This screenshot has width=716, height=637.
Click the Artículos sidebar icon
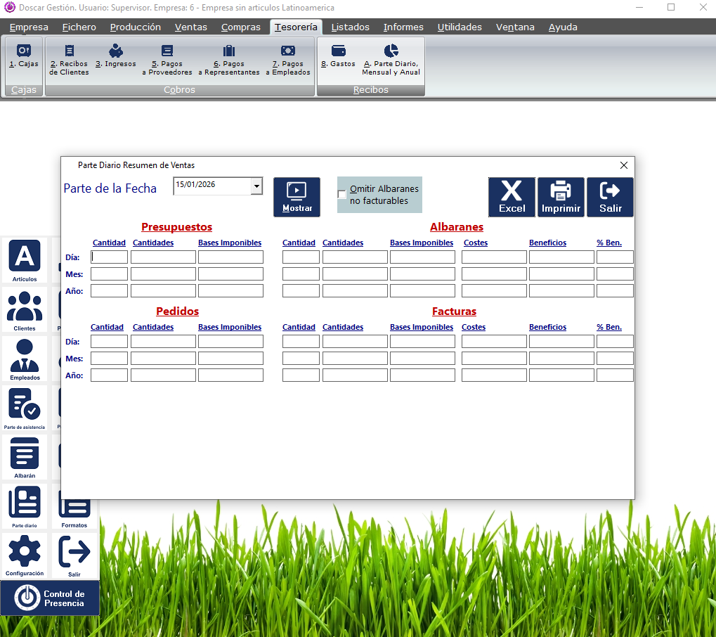[x=25, y=259]
